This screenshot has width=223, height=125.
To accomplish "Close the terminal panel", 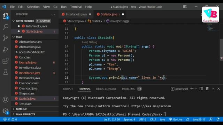I will tap(218, 89).
